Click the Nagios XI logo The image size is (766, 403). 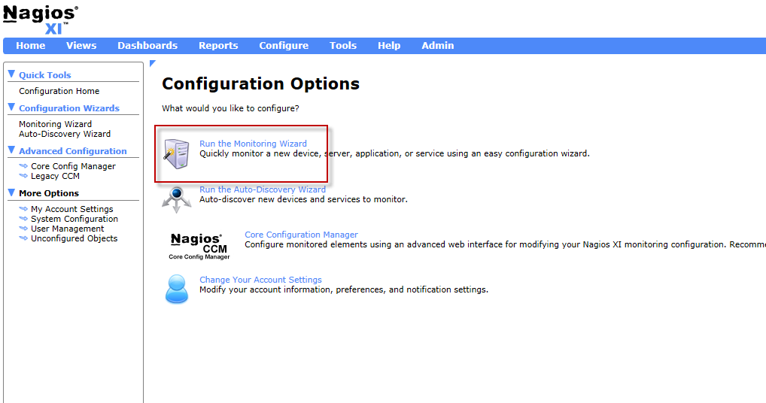coord(41,20)
